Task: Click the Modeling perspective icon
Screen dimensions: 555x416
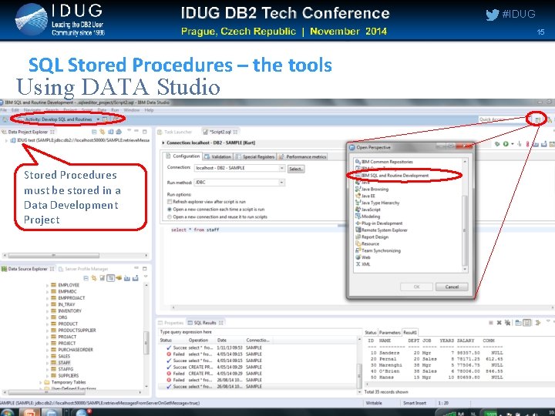Action: [358, 216]
